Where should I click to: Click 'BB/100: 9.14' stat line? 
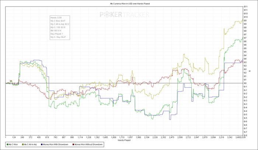tap(56, 30)
